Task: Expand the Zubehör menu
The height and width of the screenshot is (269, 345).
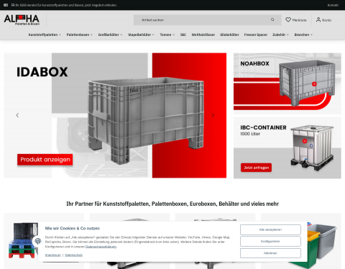Action: (280, 35)
